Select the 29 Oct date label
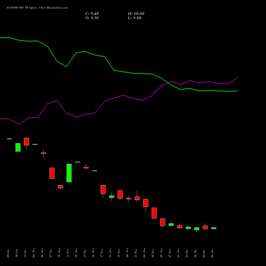Image resolution: width=266 pixels, height=266 pixels. coord(8,253)
